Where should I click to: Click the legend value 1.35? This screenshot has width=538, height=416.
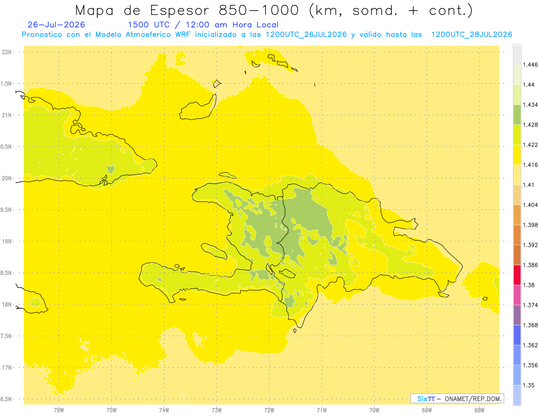tap(529, 385)
